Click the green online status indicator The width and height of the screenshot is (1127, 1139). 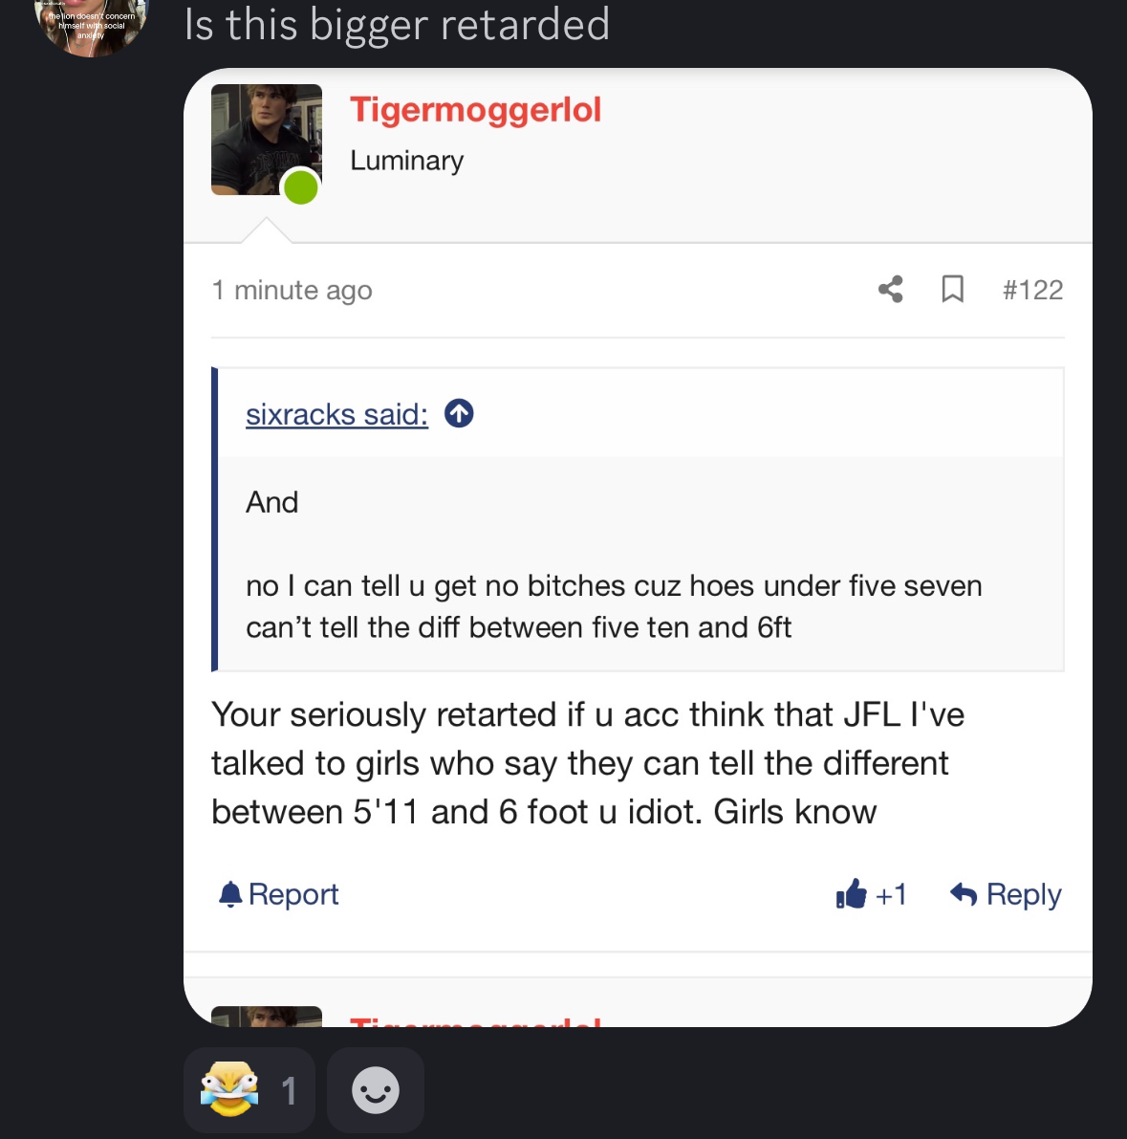click(301, 187)
